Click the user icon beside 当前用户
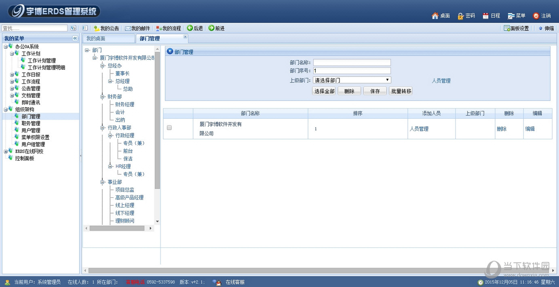 7,282
